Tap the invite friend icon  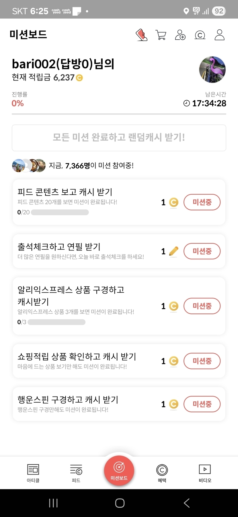[x=180, y=35]
